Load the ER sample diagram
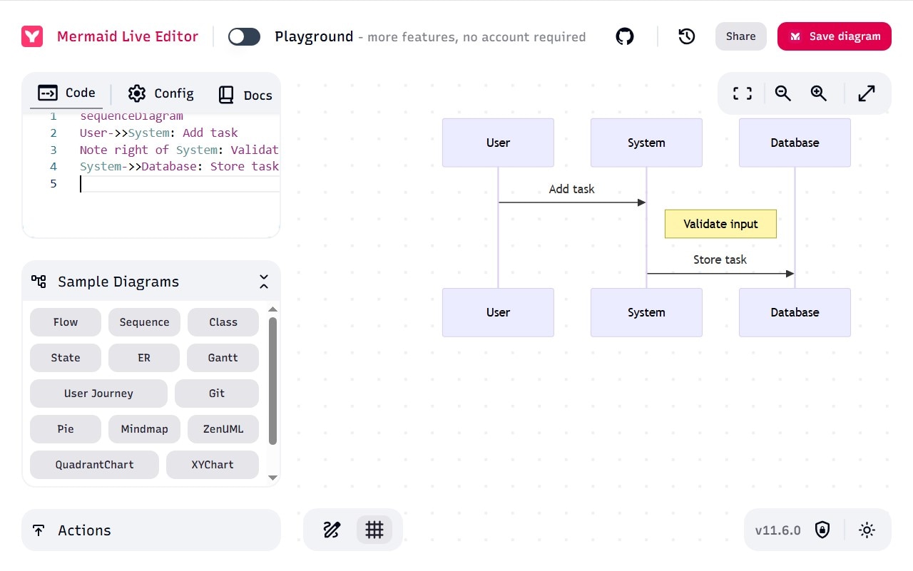 (x=144, y=358)
